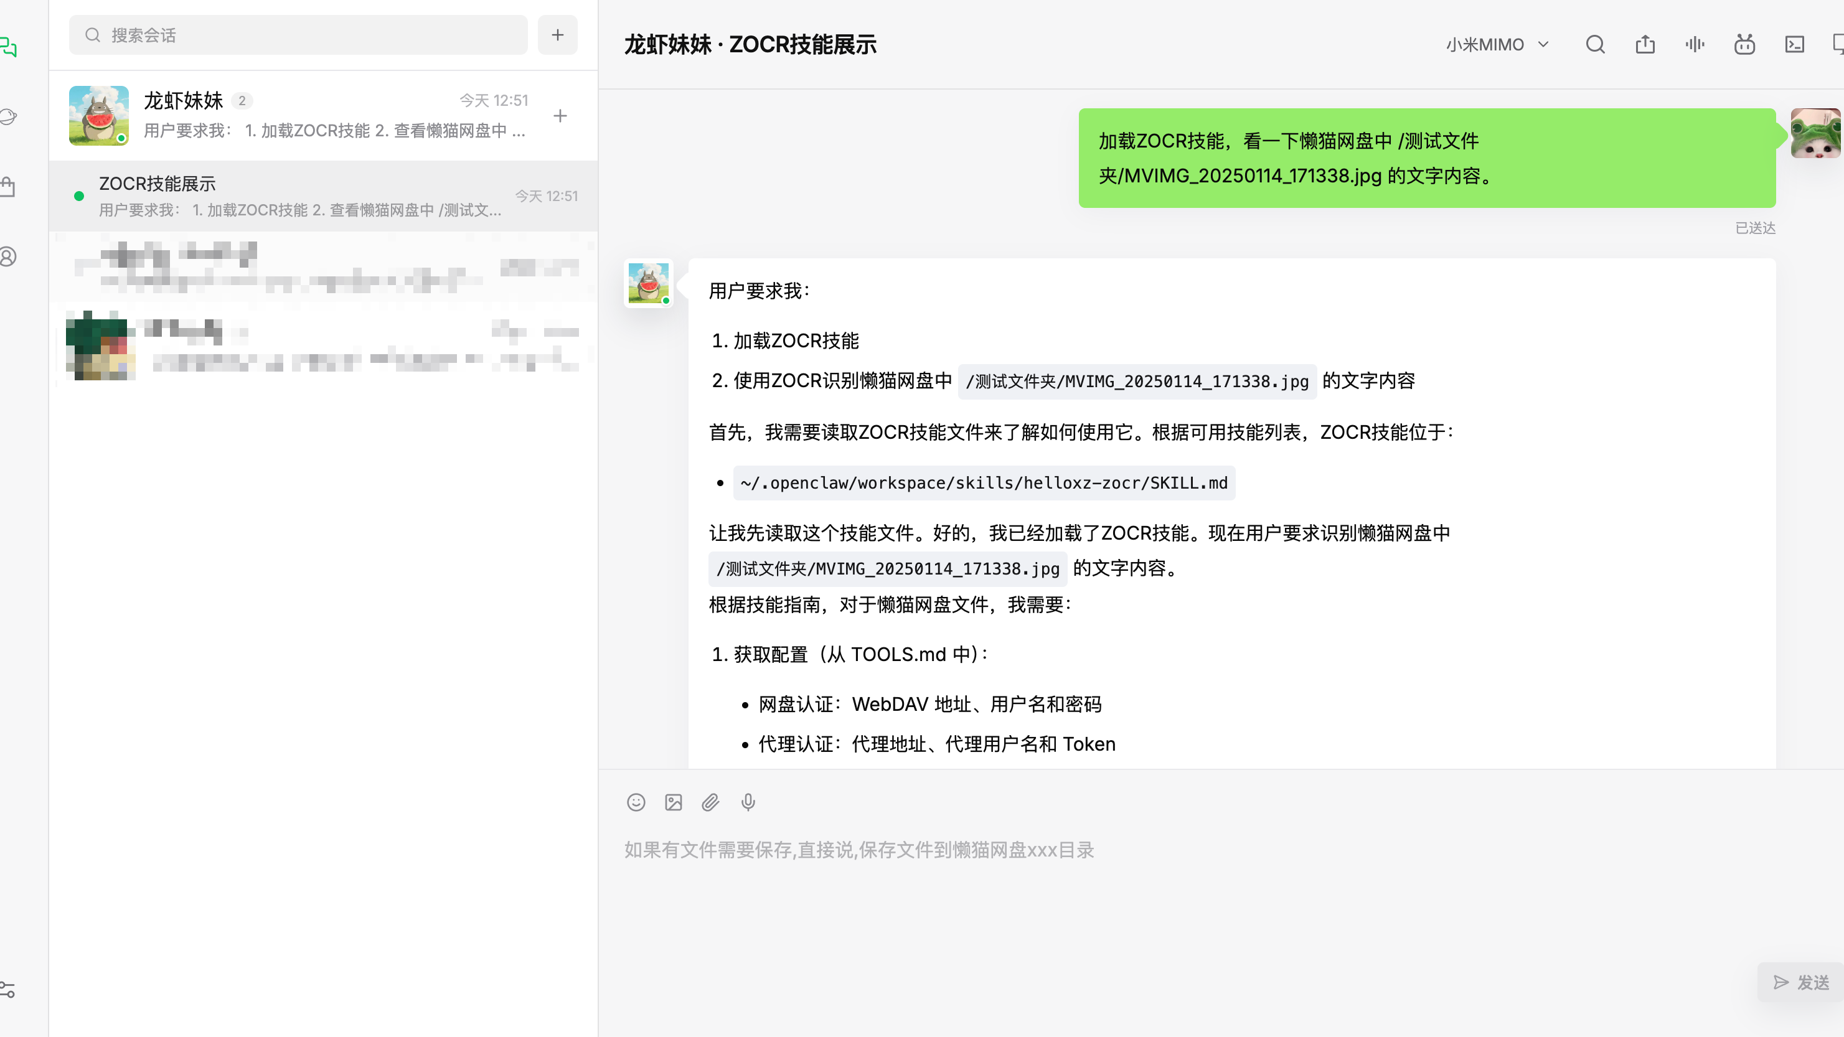
Task: Click the unread badge 2 beside 龙虾妹妹
Action: click(242, 101)
